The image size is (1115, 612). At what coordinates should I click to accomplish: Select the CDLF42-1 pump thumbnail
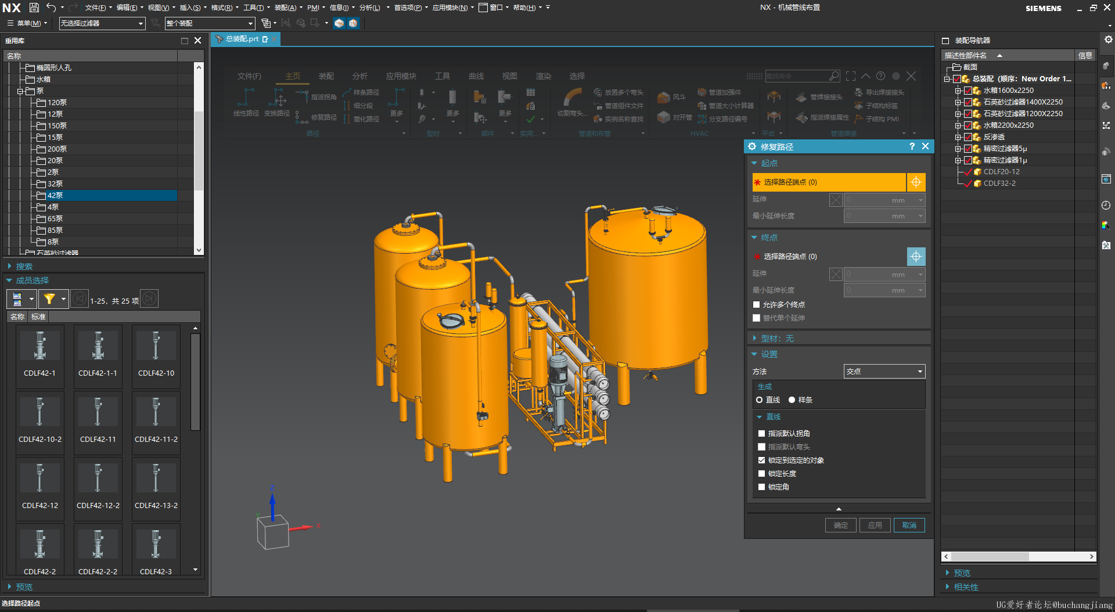(x=39, y=355)
